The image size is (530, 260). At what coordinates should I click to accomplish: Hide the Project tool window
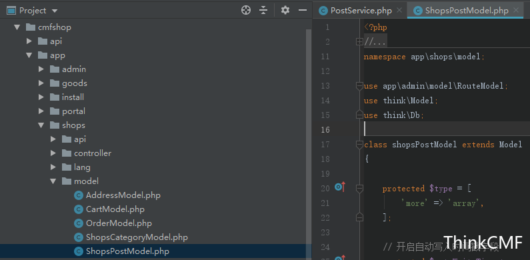click(303, 11)
